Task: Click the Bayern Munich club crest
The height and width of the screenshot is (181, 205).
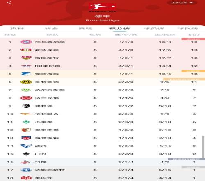Action: click(26, 42)
